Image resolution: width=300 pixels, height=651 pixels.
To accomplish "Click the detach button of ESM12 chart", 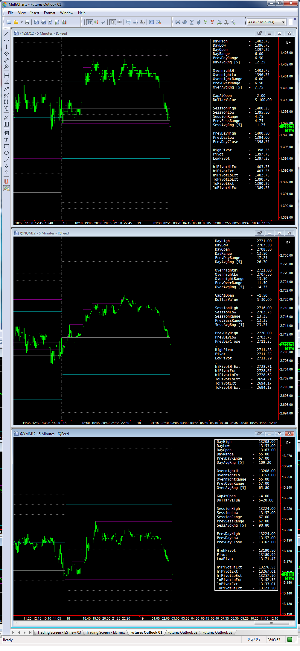I will tap(260, 33).
